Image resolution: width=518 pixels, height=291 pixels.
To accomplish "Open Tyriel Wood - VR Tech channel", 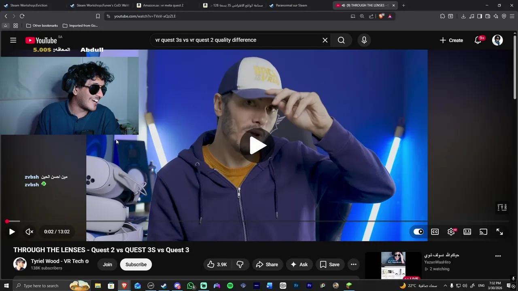I will (x=57, y=261).
